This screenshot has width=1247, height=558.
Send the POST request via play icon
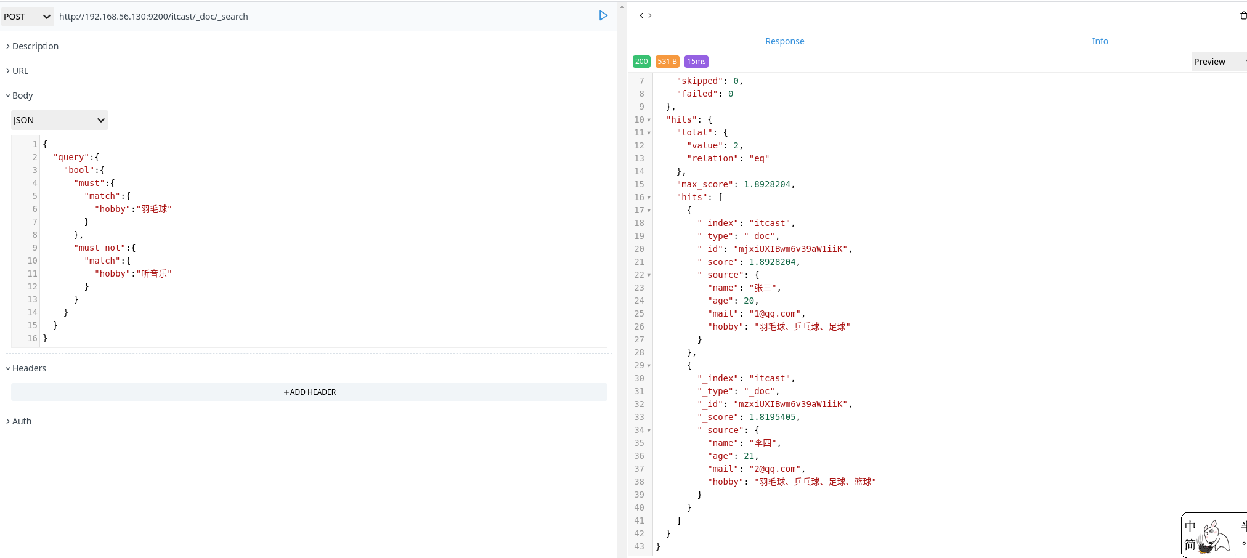[x=603, y=15]
